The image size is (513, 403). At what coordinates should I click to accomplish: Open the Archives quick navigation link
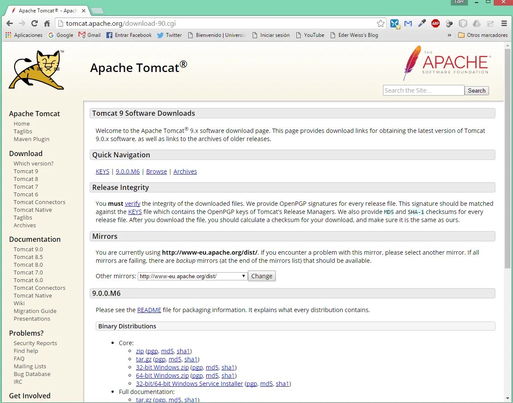tap(185, 171)
